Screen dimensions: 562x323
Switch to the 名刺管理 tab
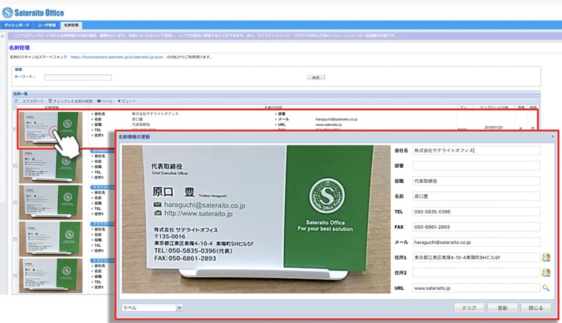click(71, 25)
